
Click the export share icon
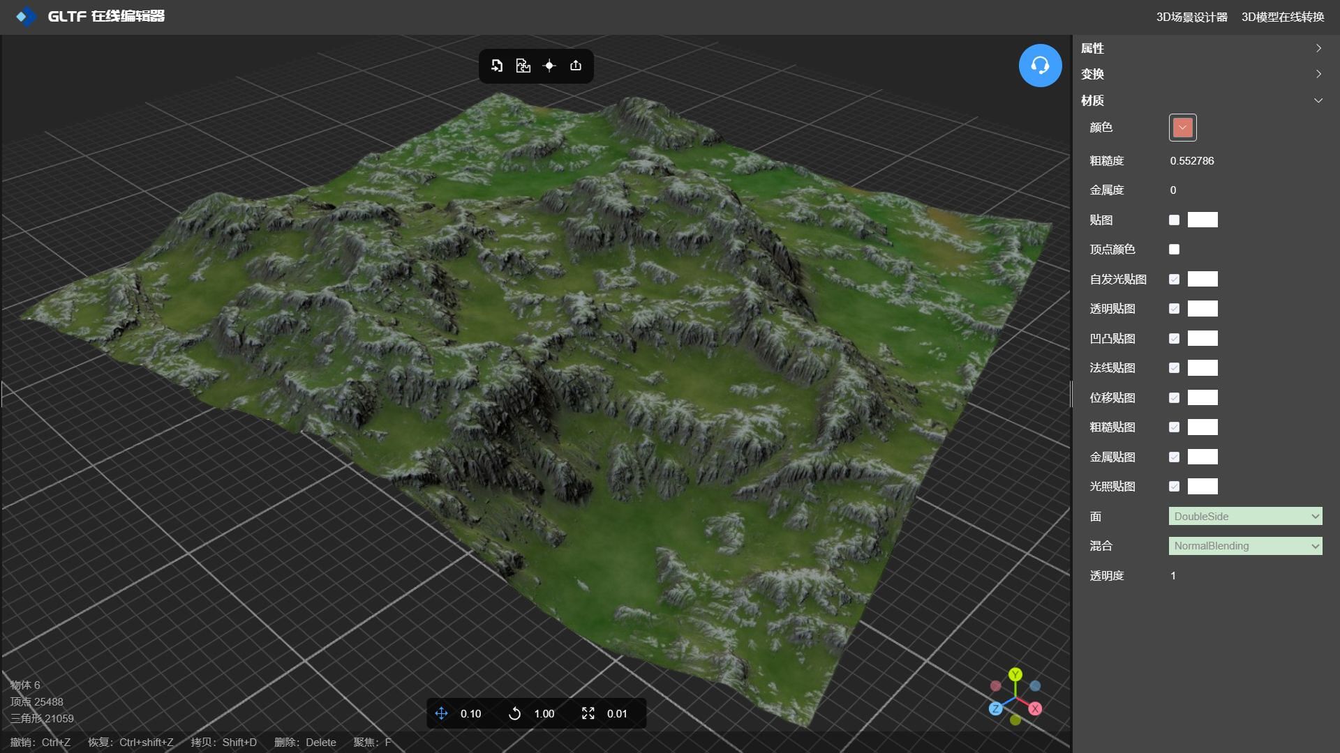576,66
